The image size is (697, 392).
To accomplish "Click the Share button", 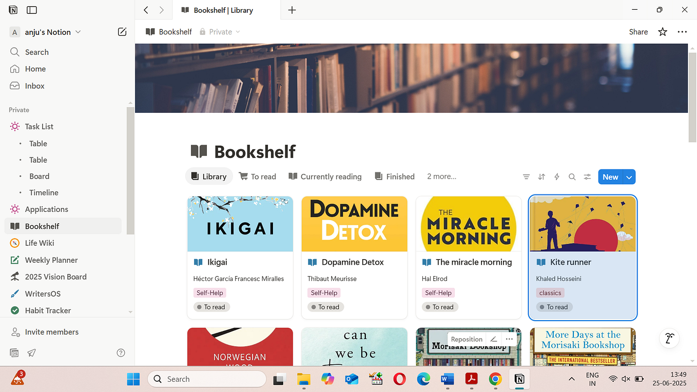I will (x=638, y=32).
